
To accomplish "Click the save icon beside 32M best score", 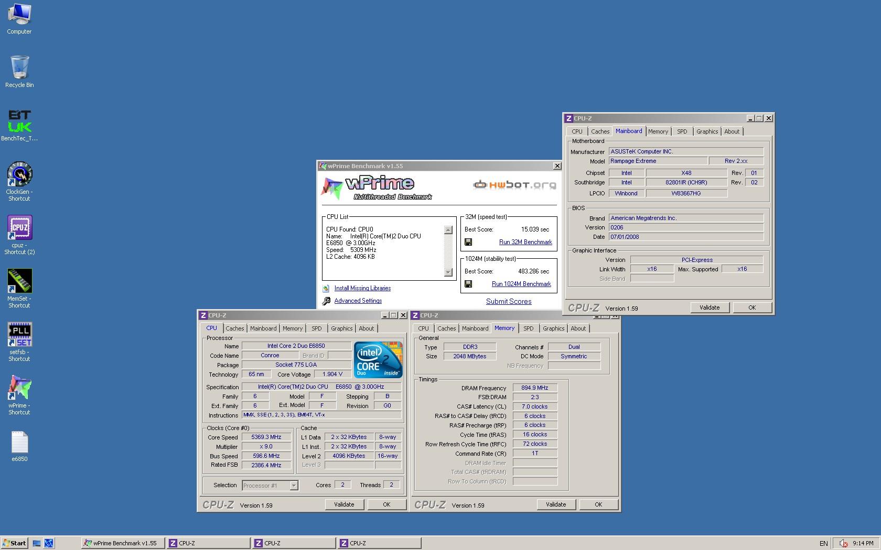I will pos(468,242).
